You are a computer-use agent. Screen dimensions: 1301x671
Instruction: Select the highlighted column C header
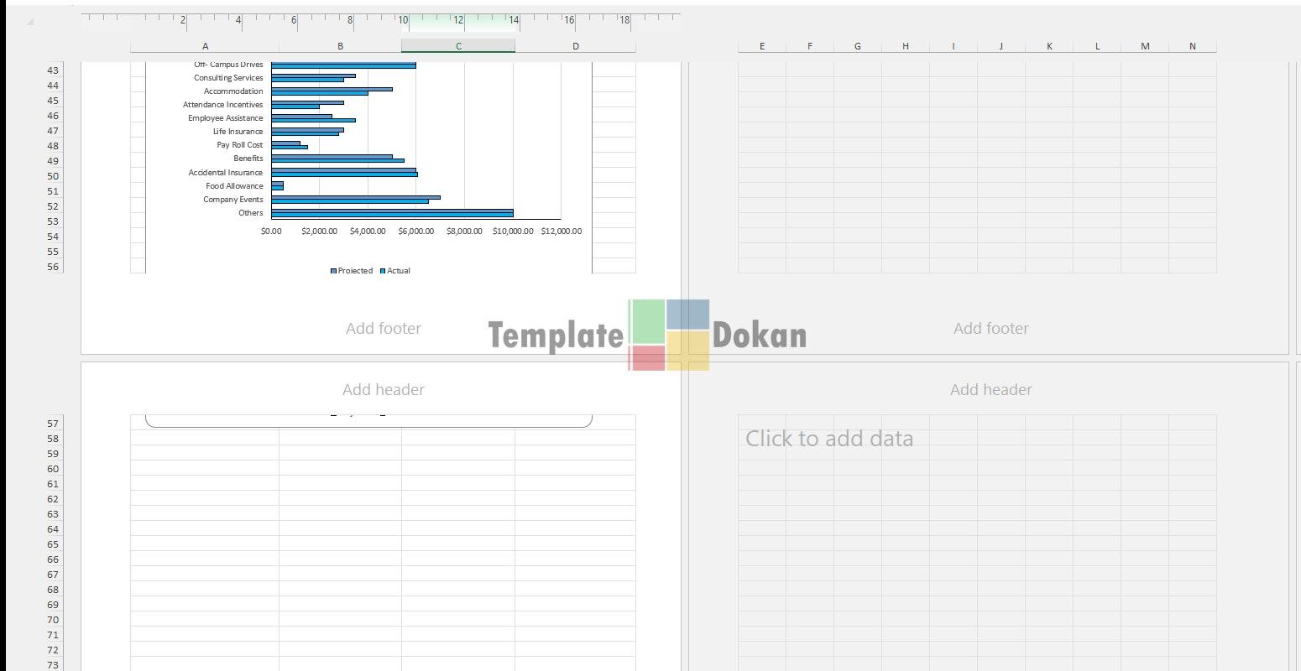click(x=458, y=46)
